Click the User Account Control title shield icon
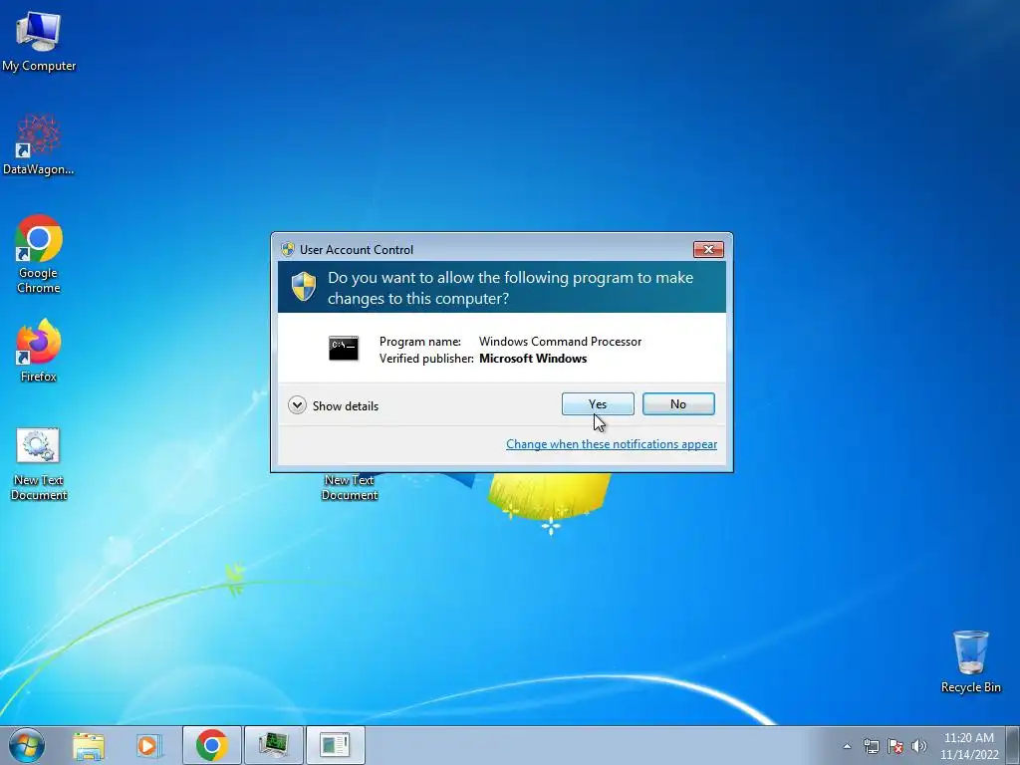This screenshot has width=1020, height=765. [288, 250]
